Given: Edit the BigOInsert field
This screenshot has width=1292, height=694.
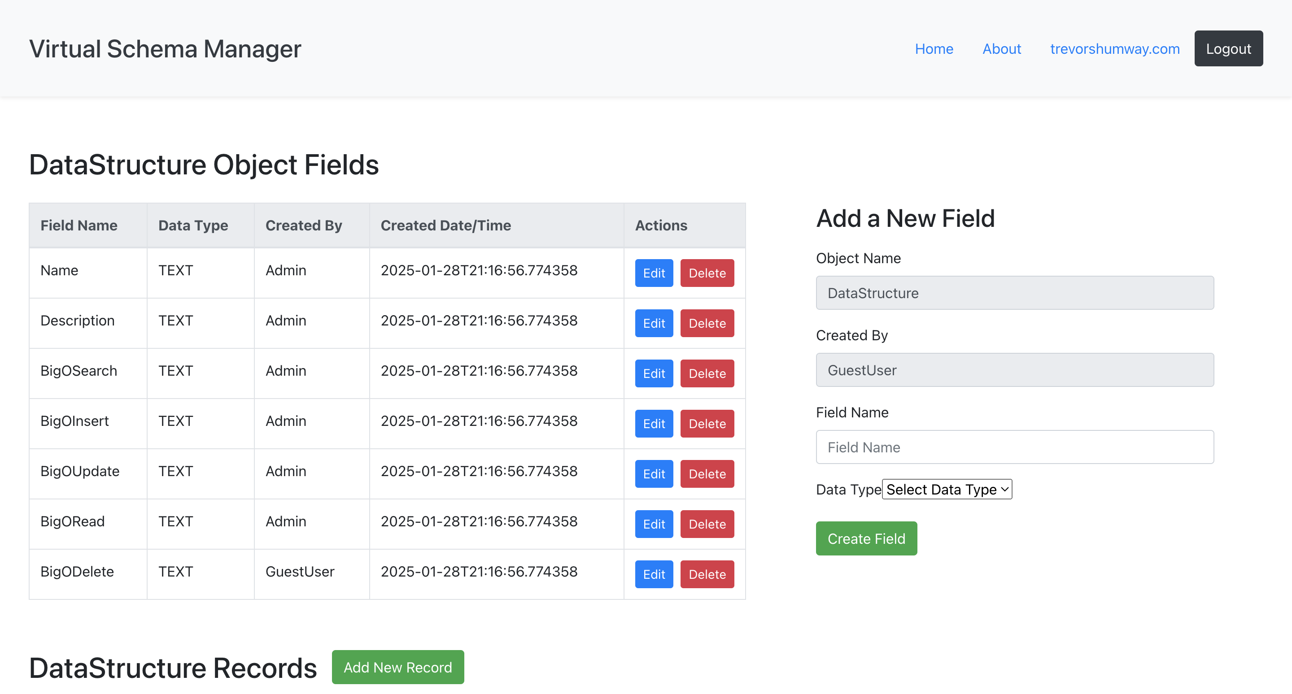Looking at the screenshot, I should tap(654, 423).
